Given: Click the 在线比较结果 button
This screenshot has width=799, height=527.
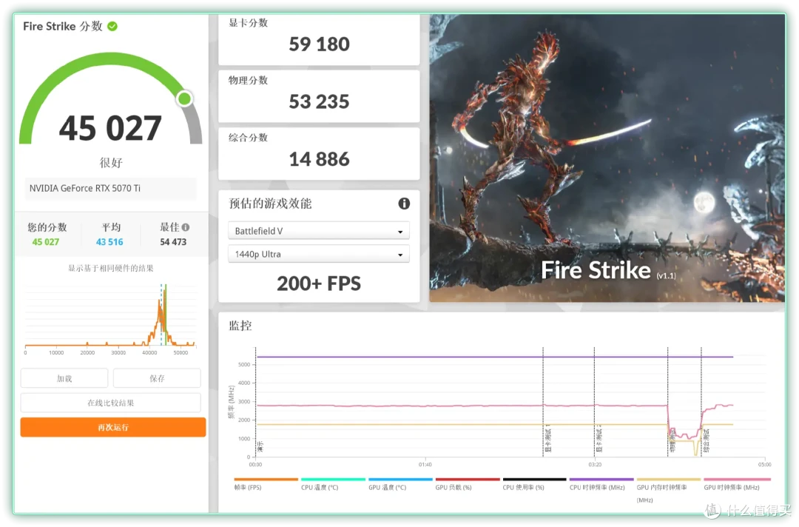Looking at the screenshot, I should [x=110, y=403].
